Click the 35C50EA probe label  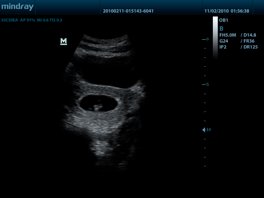point(9,20)
